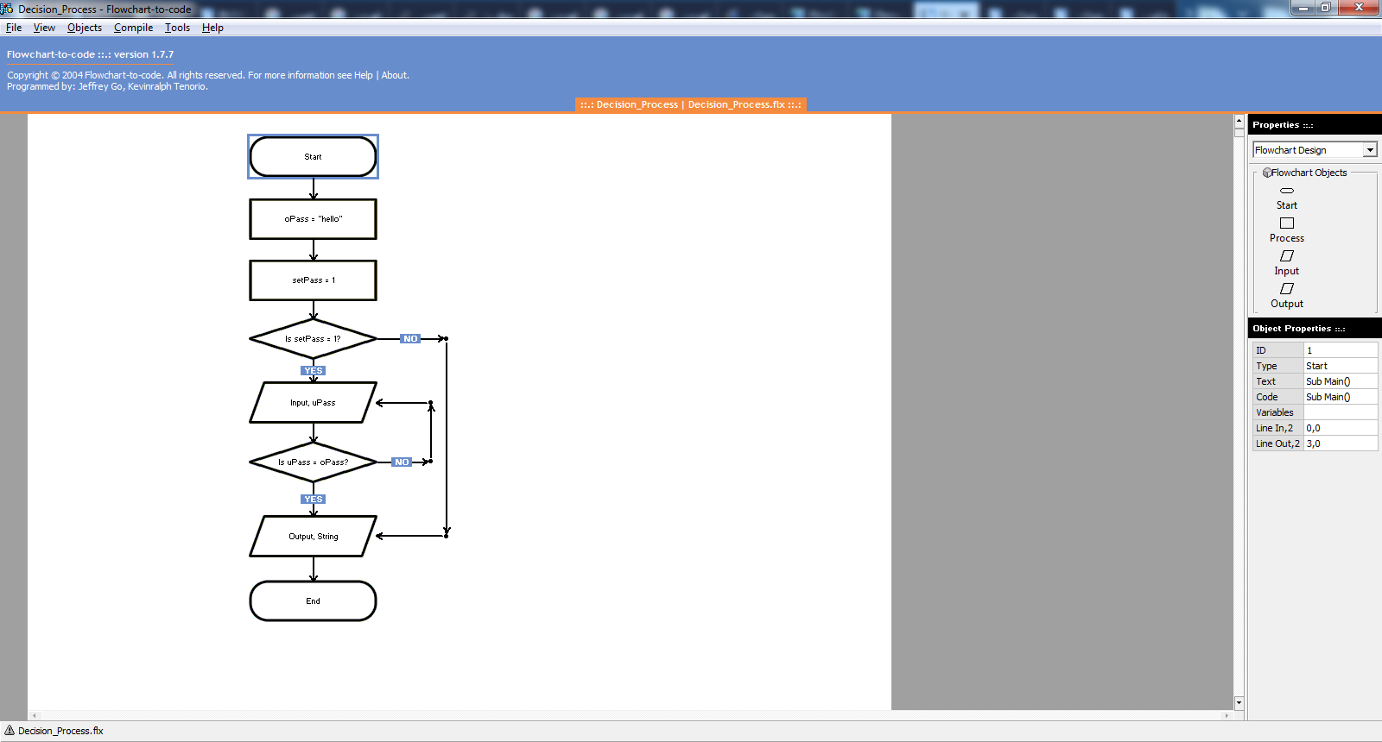Image resolution: width=1382 pixels, height=742 pixels.
Task: Click the Help link in header
Action: pos(364,75)
